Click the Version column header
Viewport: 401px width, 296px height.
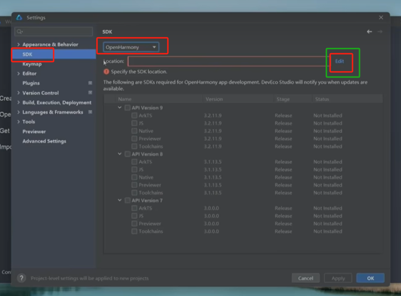coord(214,99)
